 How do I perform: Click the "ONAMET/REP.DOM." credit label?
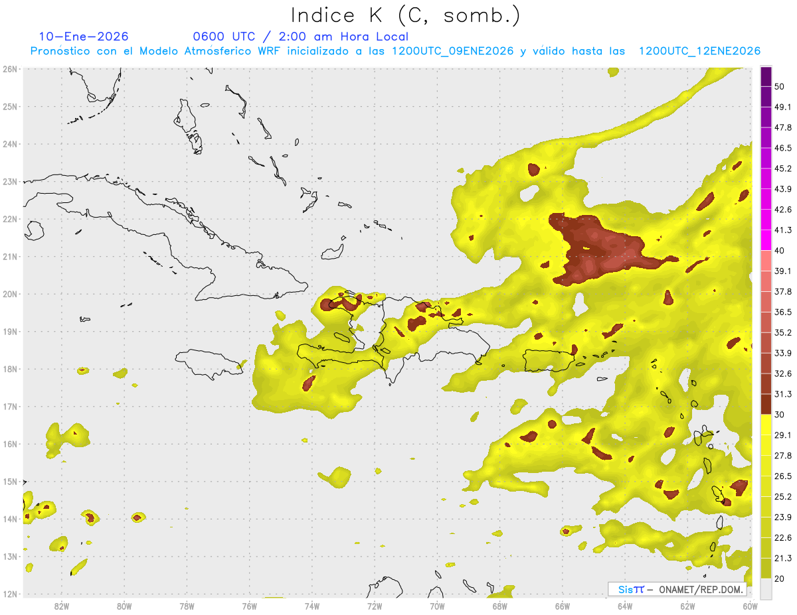(x=700, y=589)
